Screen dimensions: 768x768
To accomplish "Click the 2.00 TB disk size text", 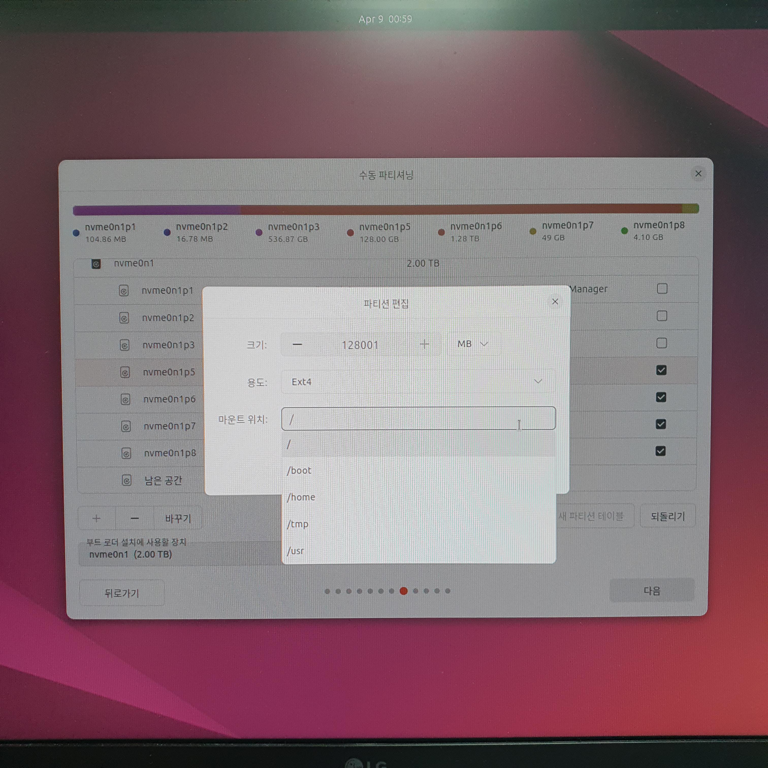I will [423, 264].
